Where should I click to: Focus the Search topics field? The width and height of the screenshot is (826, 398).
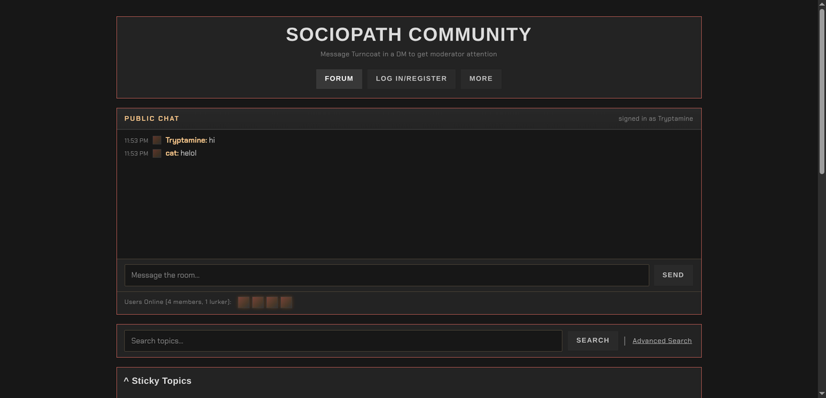click(x=343, y=341)
